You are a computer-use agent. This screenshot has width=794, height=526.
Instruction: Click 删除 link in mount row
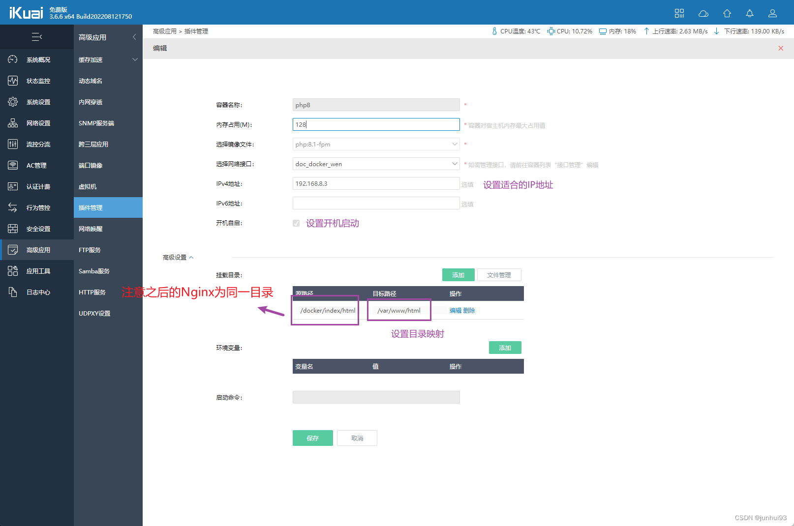(469, 311)
